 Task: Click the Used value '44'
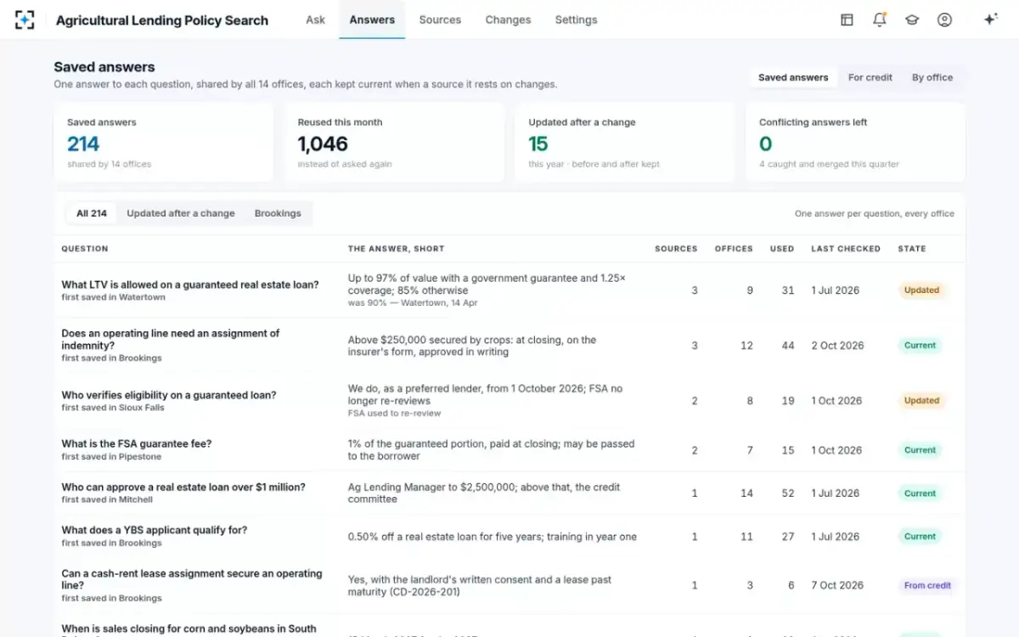click(788, 346)
